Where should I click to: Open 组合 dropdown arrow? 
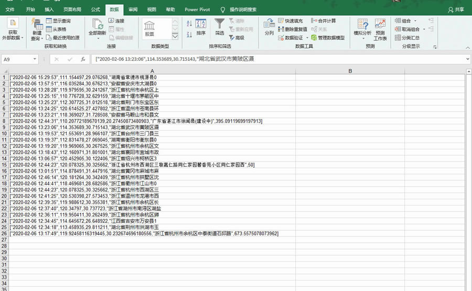415,21
